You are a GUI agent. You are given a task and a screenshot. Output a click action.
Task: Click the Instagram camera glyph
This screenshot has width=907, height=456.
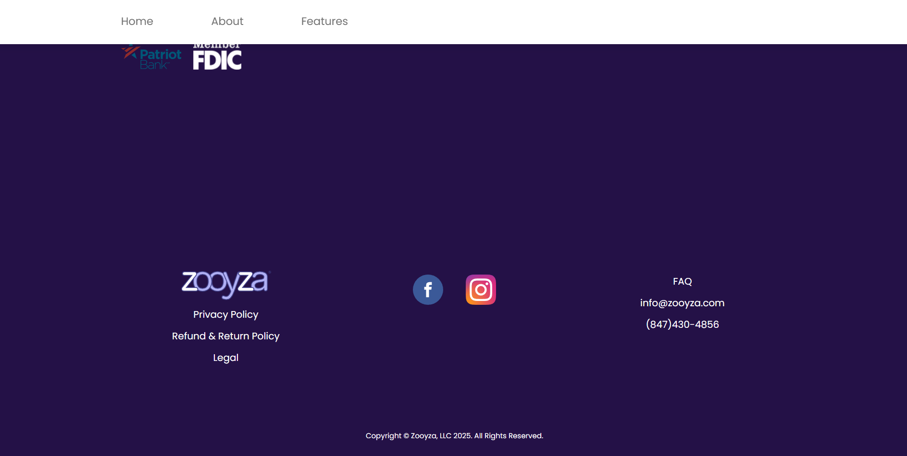click(x=481, y=289)
